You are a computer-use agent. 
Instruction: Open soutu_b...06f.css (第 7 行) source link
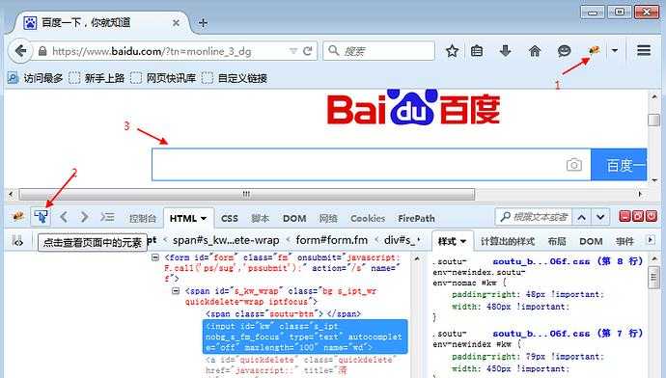[x=568, y=334]
